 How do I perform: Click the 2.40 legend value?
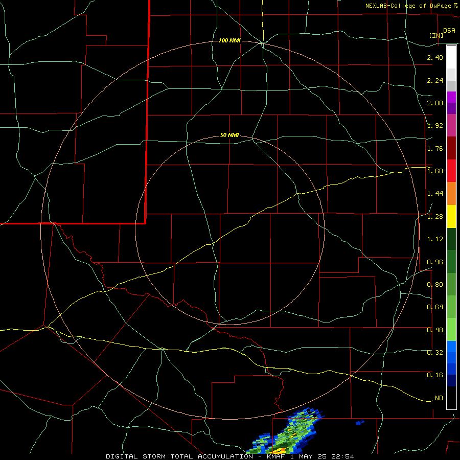pos(435,57)
